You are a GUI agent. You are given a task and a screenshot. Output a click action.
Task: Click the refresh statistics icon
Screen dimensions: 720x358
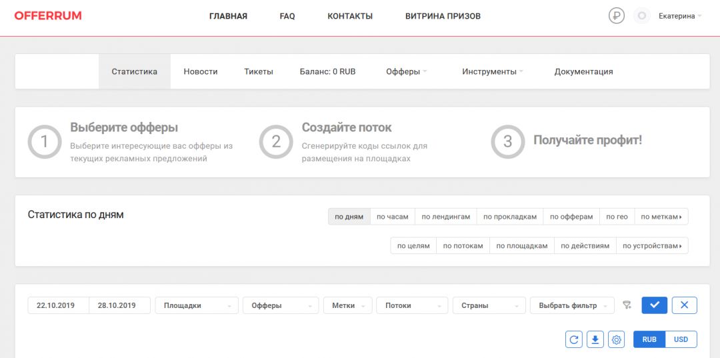coord(573,339)
